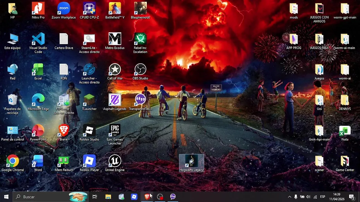Select the Call of War icon

115,72
